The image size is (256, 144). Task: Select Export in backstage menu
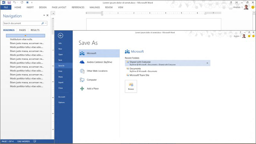coord(61,82)
